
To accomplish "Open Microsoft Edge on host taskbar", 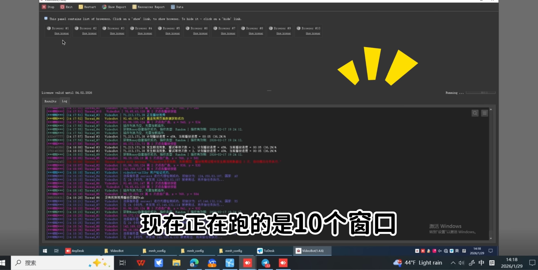I will (x=194, y=263).
